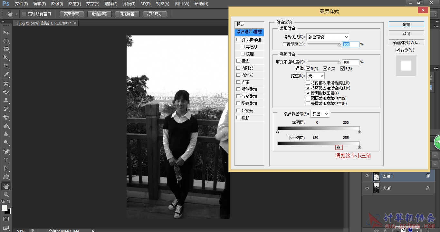
Task: Open Hand tool preset picker arrow
Action: pos(16,14)
